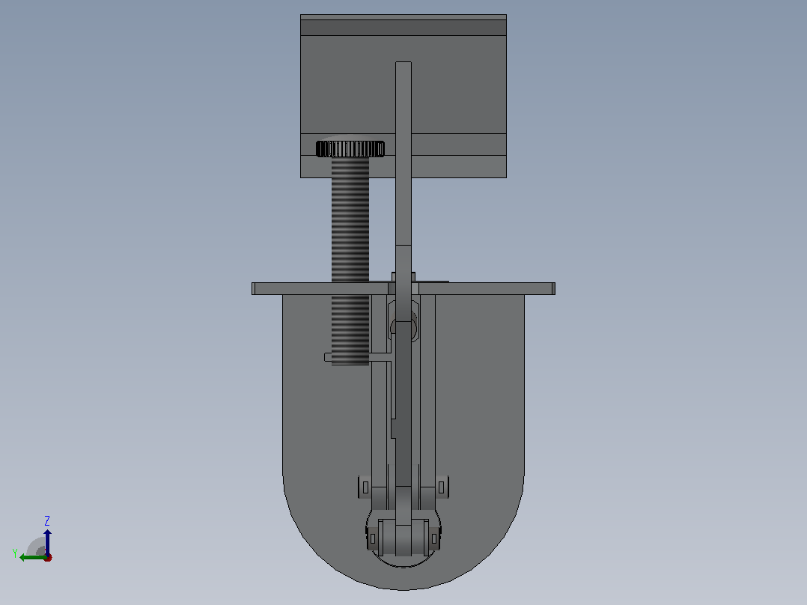Select the horizontal flange plate

403,288
